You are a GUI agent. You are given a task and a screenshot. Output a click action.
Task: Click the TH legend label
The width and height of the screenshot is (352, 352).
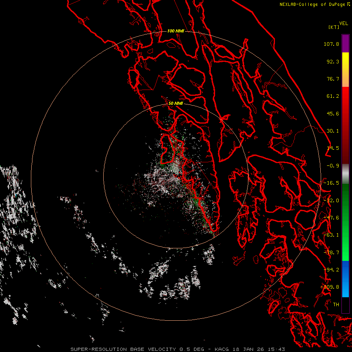point(336,305)
